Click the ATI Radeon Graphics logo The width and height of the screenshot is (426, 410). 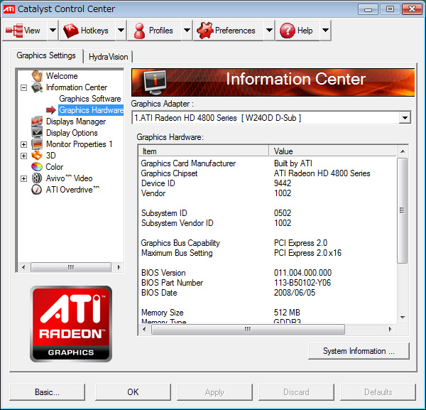tap(71, 323)
